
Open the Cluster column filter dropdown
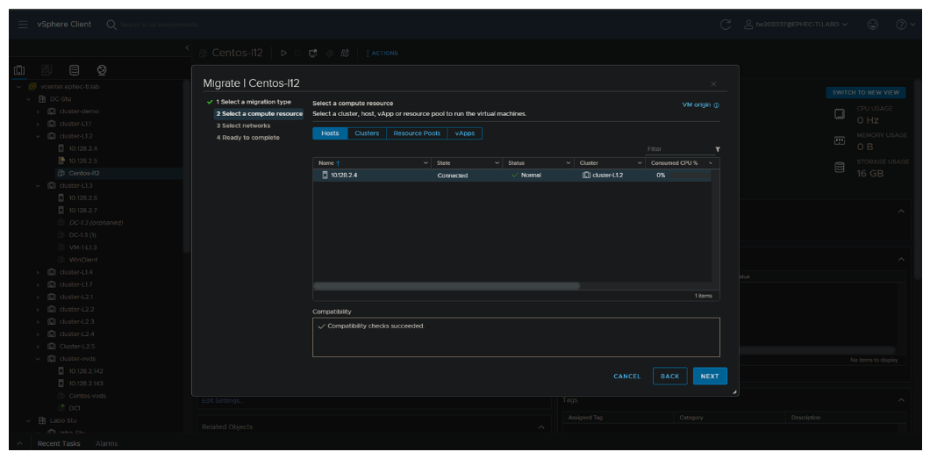[x=640, y=163]
